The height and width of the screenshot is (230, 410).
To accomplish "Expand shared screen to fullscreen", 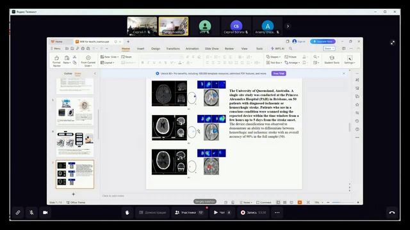I will pos(393,43).
